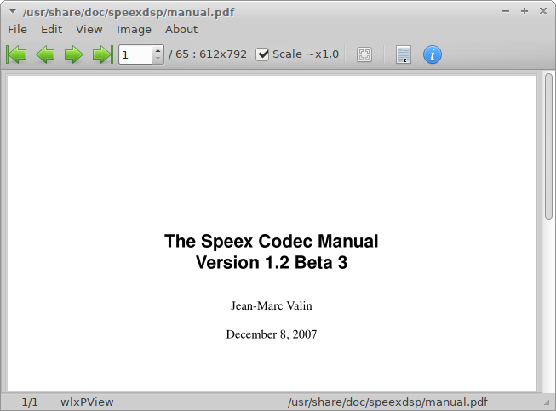
Task: Click the date 'December 8, 2007'
Action: [x=272, y=334]
